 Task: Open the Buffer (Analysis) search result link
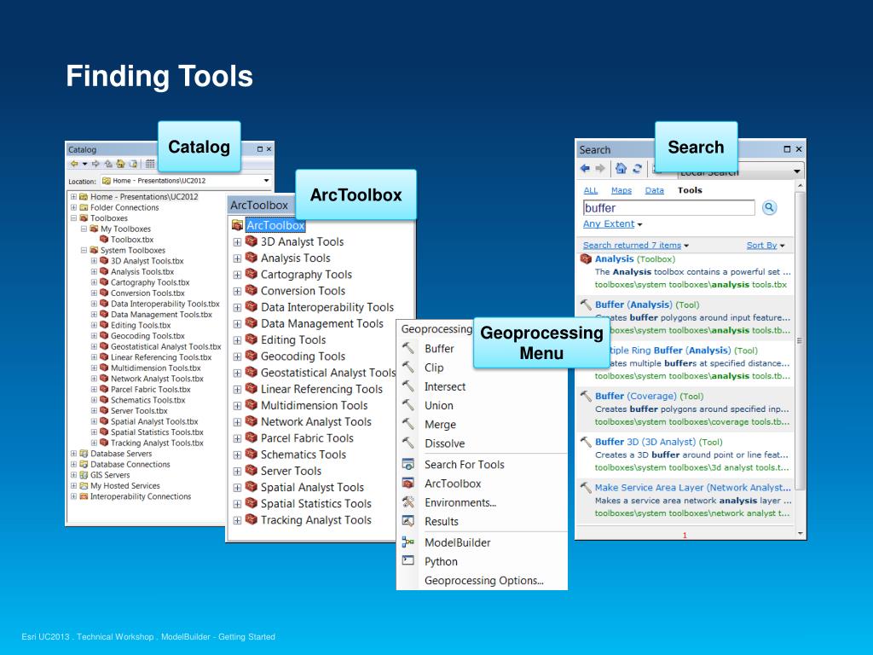click(633, 304)
